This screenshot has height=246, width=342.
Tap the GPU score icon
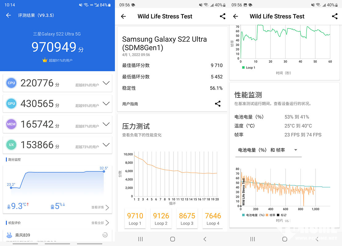pyautogui.click(x=11, y=104)
